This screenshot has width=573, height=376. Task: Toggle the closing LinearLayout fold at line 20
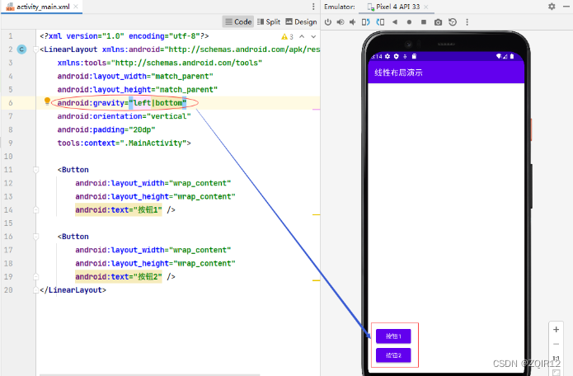[35, 290]
